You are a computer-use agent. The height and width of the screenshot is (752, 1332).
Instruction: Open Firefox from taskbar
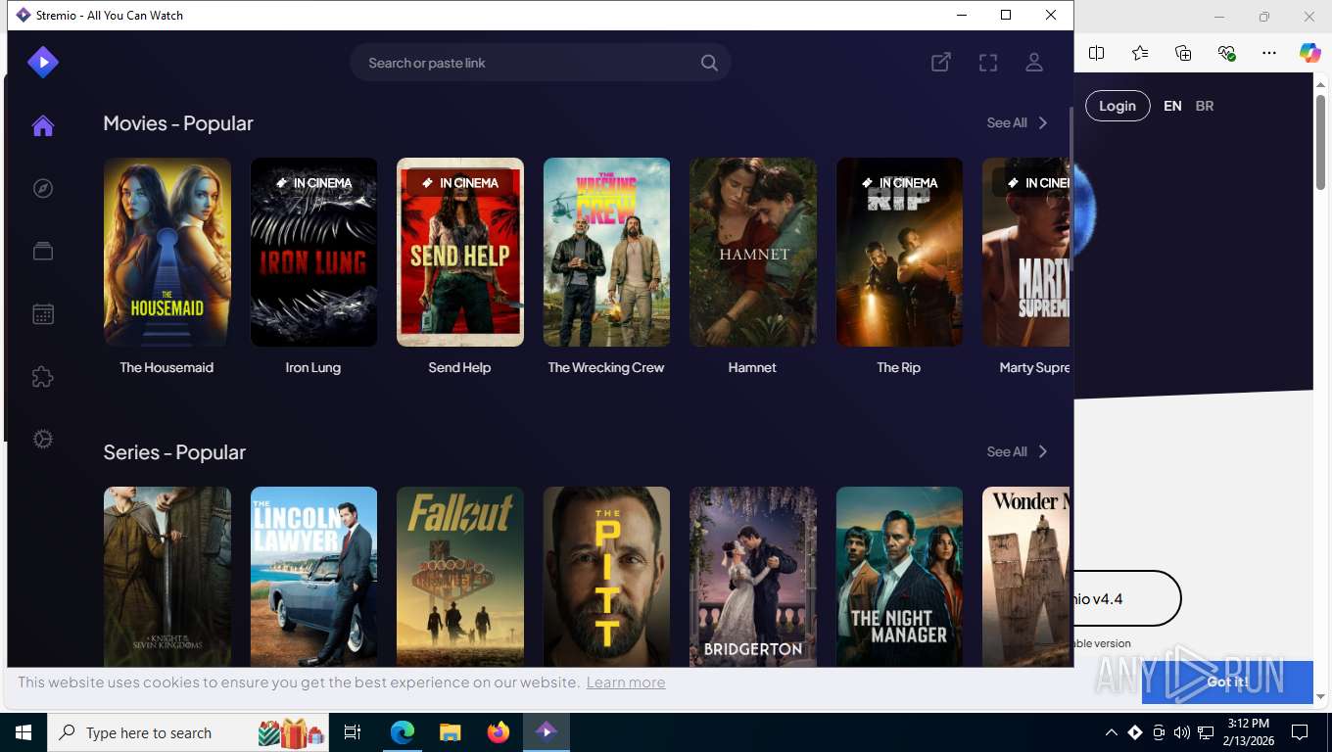tap(499, 732)
